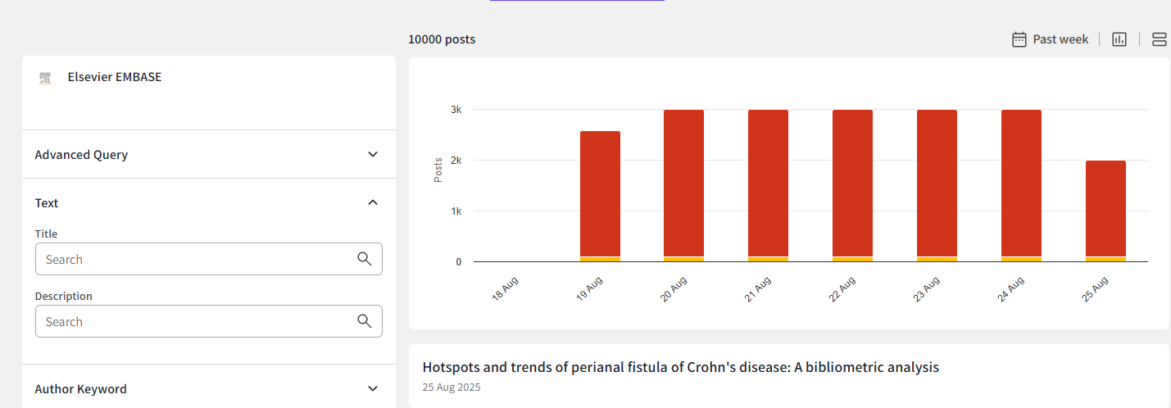Expand the Author Keyword section
1171x408 pixels.
click(373, 388)
